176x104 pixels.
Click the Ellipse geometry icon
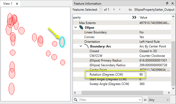pos(81,27)
